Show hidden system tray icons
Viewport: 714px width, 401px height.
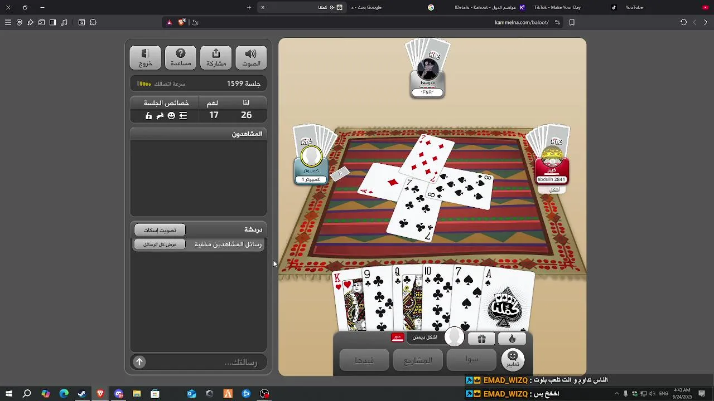click(616, 394)
